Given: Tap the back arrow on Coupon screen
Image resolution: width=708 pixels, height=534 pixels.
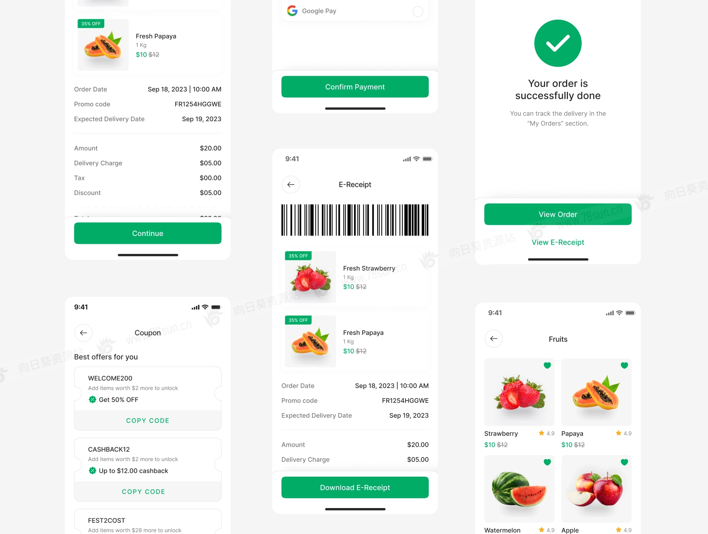Looking at the screenshot, I should point(83,333).
